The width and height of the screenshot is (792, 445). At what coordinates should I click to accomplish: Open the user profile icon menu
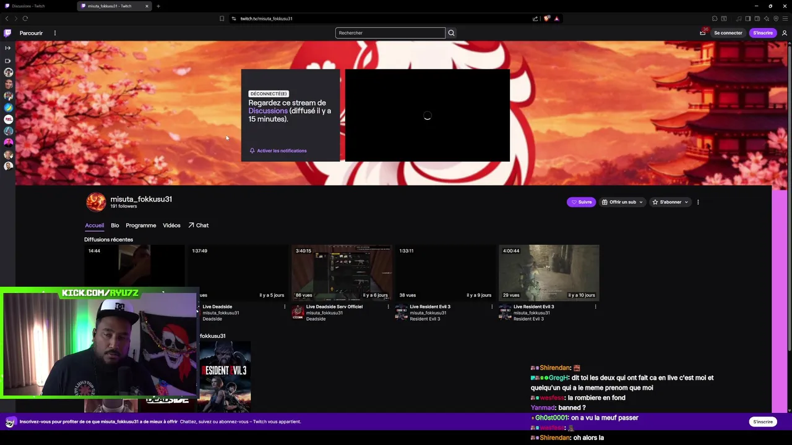(x=784, y=33)
